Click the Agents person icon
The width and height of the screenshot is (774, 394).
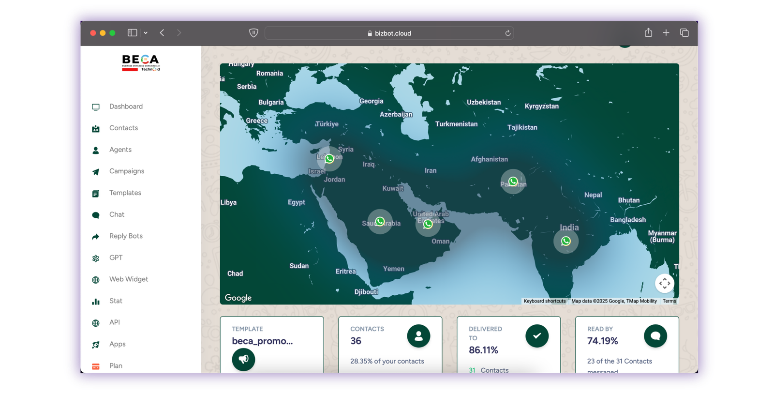point(96,150)
